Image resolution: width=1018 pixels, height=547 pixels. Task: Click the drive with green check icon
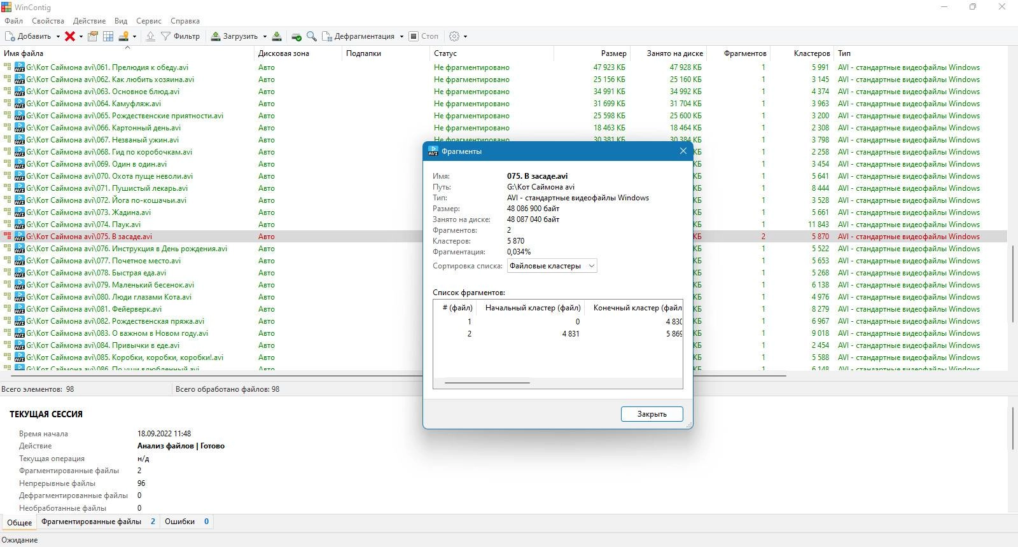click(296, 36)
